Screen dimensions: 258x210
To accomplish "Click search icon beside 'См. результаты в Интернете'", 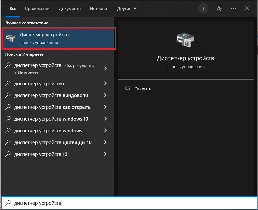I will pyautogui.click(x=8, y=65).
